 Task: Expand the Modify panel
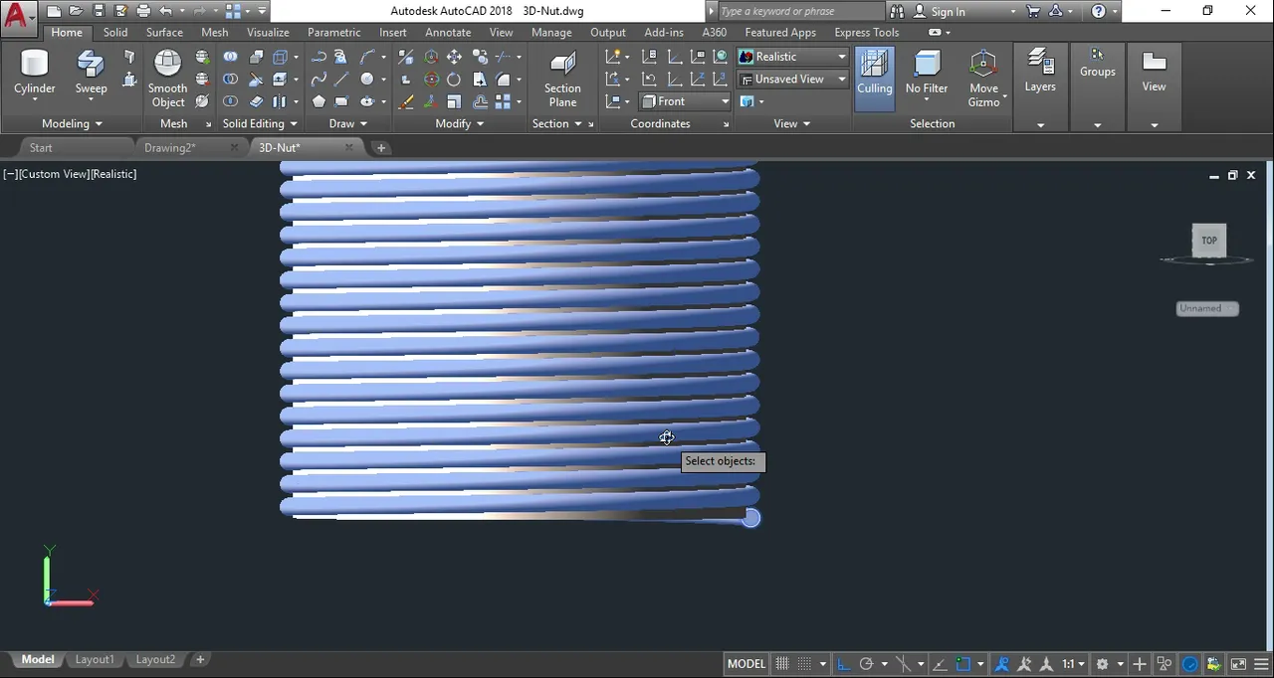coord(460,123)
